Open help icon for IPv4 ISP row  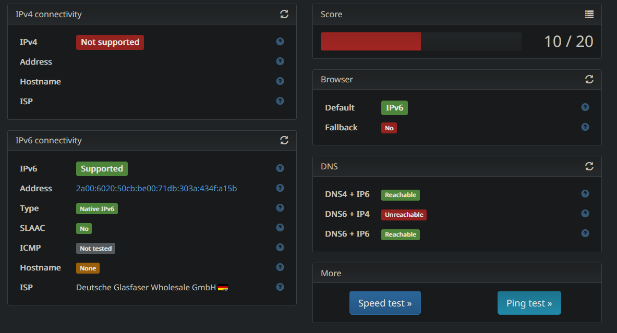point(280,101)
